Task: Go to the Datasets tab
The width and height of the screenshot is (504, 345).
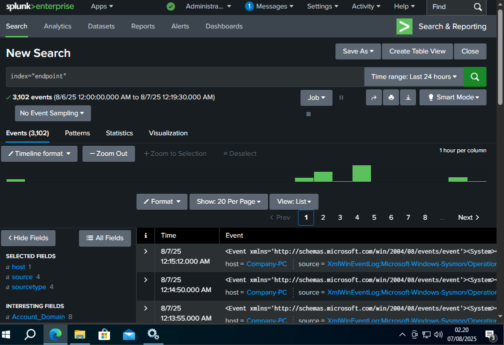Action: 101,26
